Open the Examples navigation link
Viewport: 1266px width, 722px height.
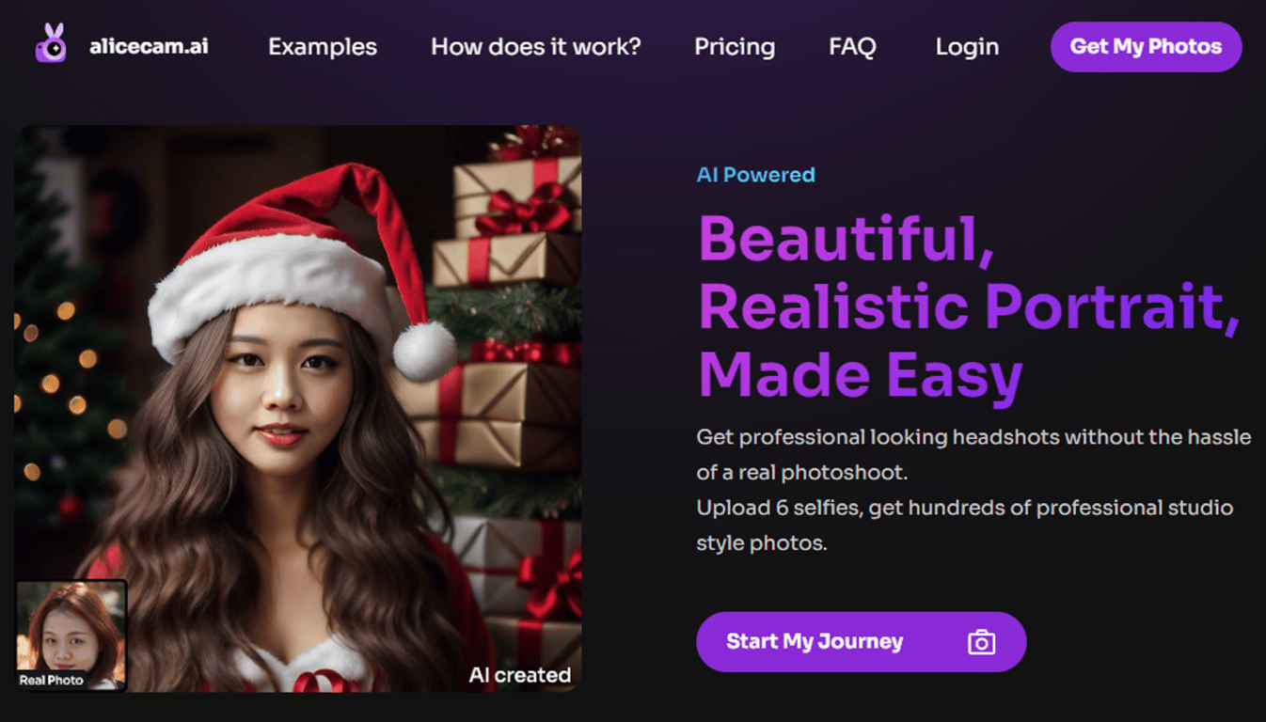click(323, 47)
